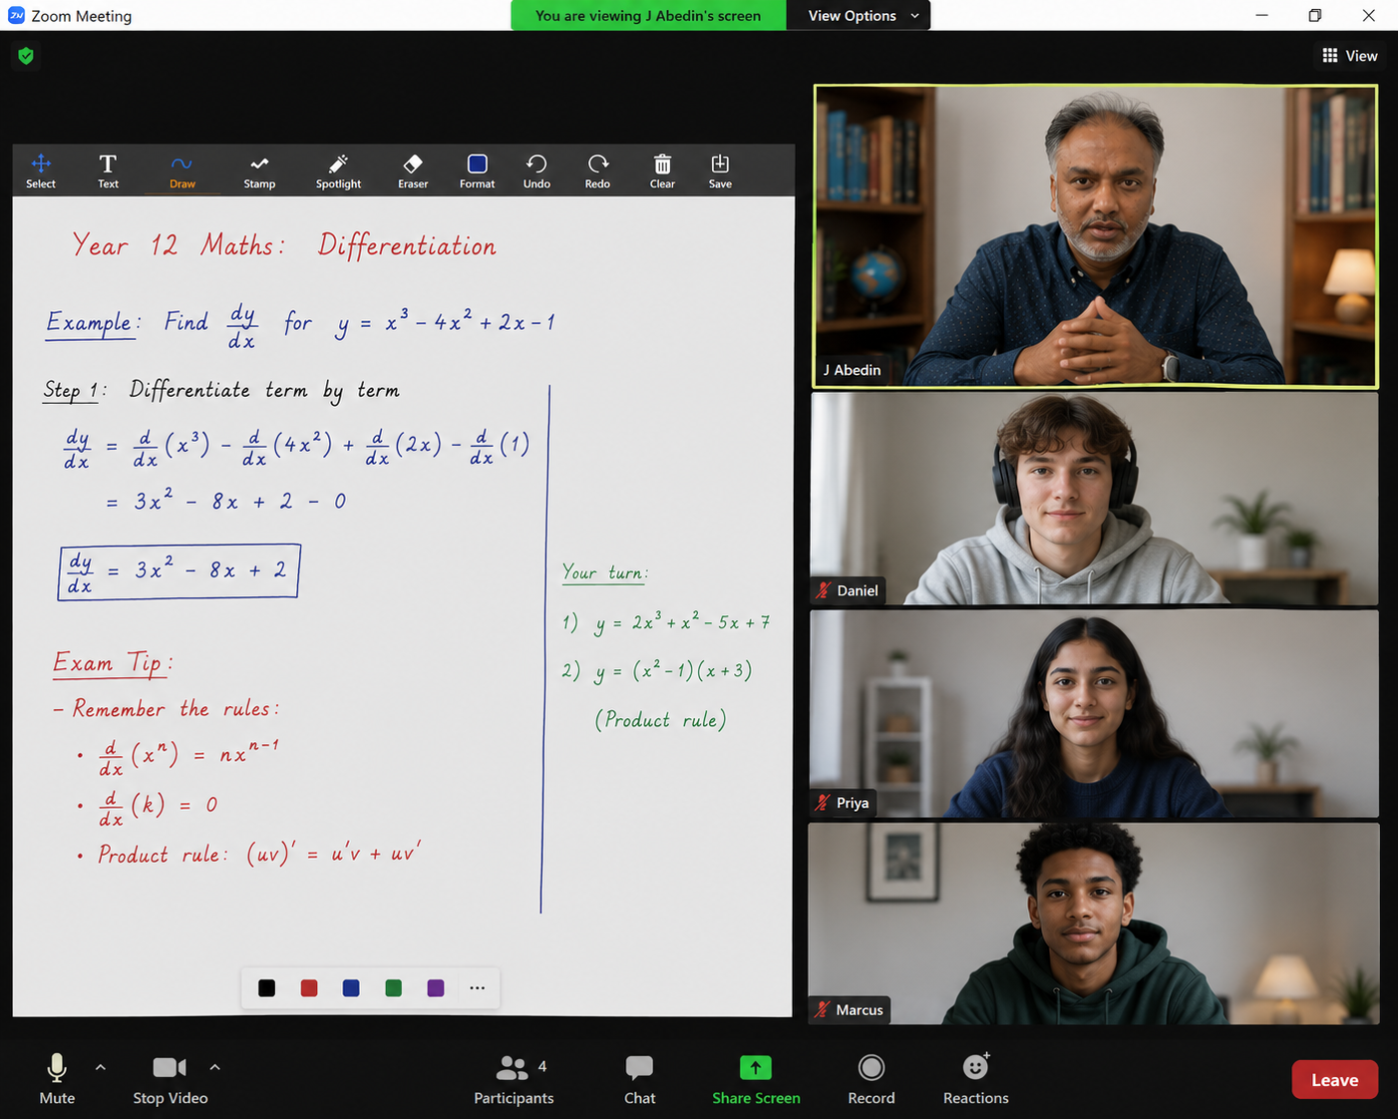This screenshot has height=1119, width=1398.
Task: Click Priya's muted microphone icon
Action: (x=823, y=802)
